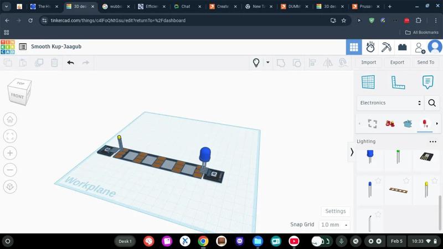Open the Tinkercad logo home

(8, 47)
